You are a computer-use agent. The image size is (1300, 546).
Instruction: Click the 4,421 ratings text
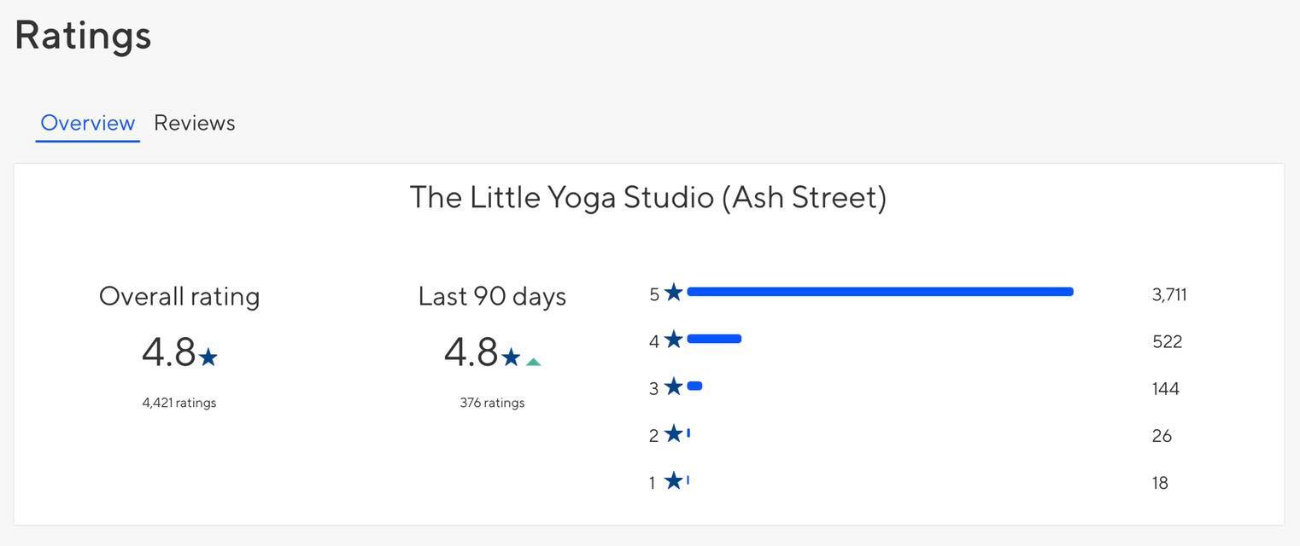click(179, 403)
